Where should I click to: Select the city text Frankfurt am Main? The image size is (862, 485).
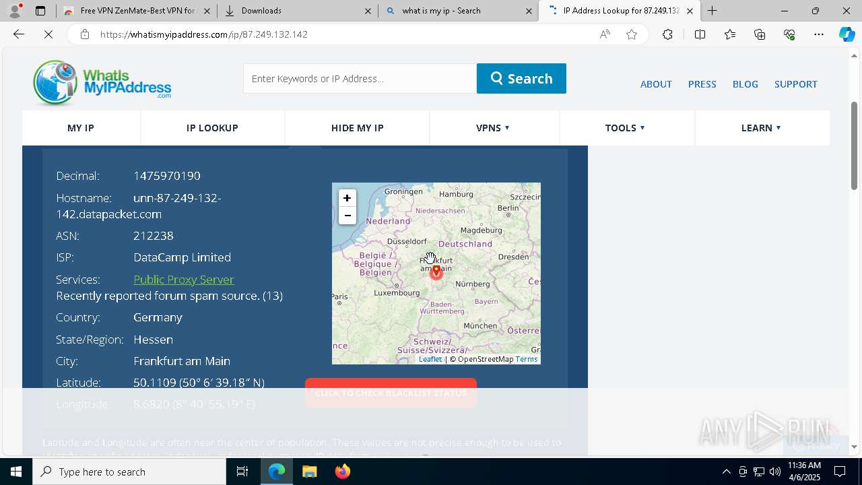click(x=182, y=361)
